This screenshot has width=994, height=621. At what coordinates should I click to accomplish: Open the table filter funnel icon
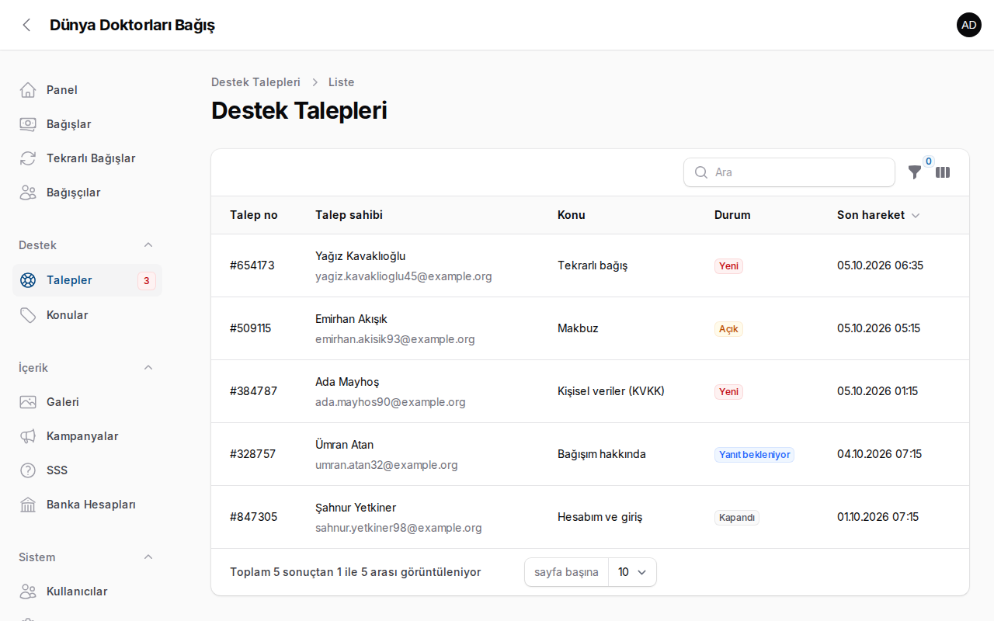click(915, 172)
